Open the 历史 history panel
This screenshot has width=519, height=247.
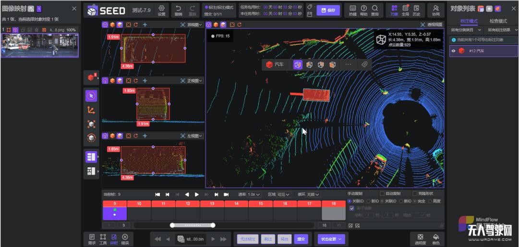coord(416,11)
